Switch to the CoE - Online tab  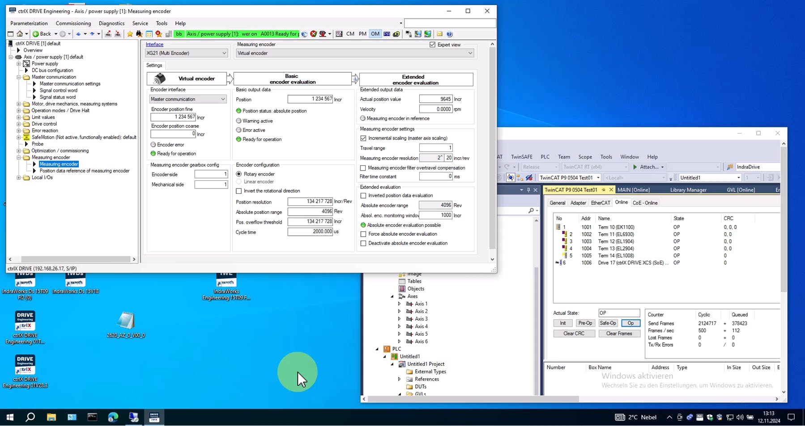tap(645, 203)
